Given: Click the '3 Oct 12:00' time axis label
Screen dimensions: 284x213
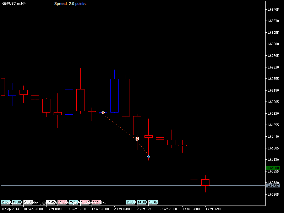Looking at the screenshot, I should tap(214, 209).
